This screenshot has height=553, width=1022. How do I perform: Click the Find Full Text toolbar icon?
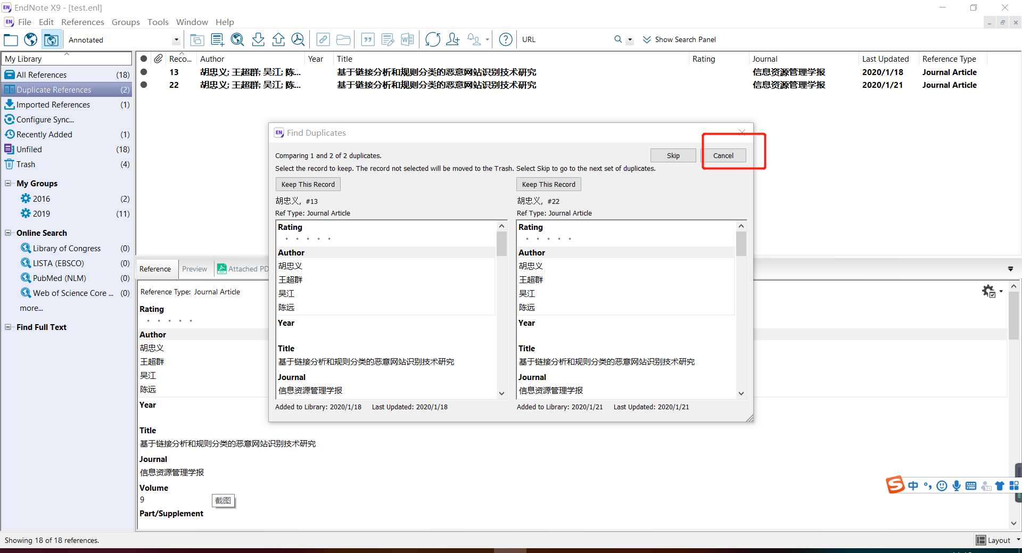tap(298, 40)
